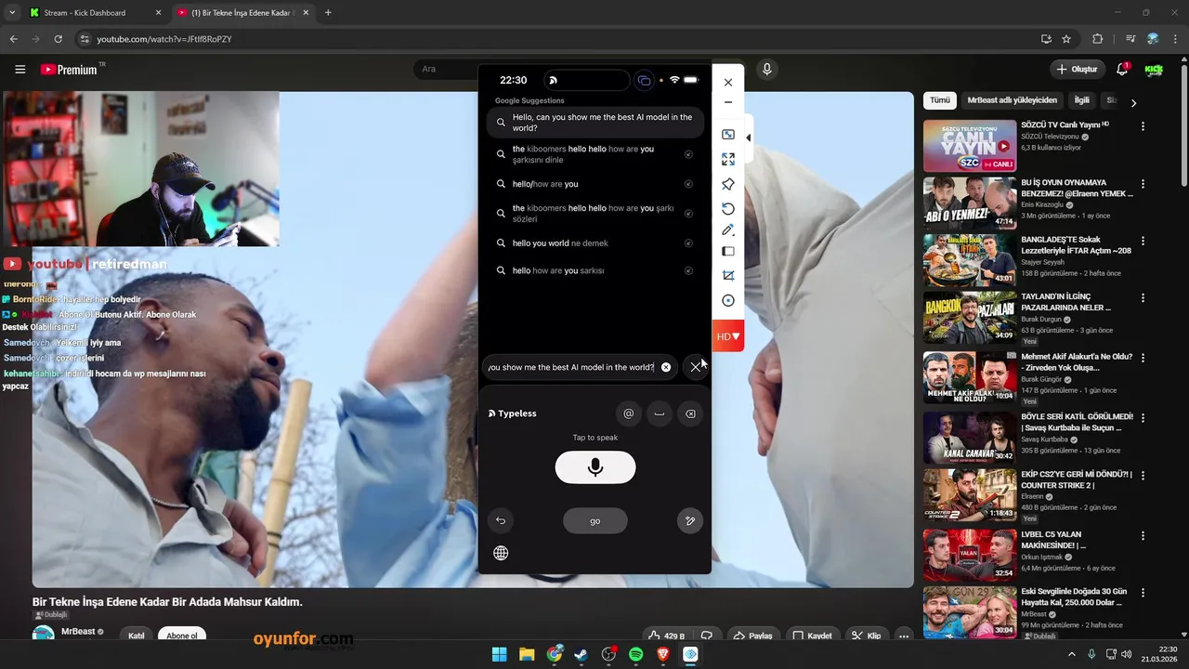
Task: Click the Oluştur create button
Action: 1077,69
